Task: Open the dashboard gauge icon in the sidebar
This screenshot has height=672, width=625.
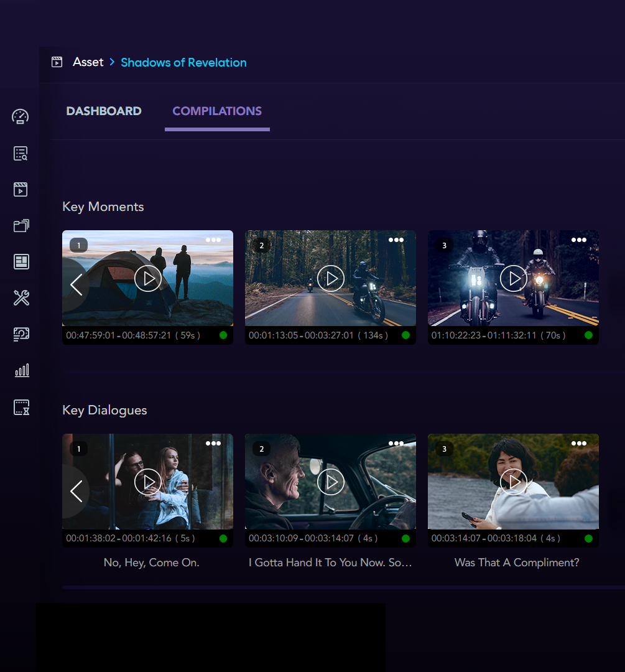Action: point(20,116)
